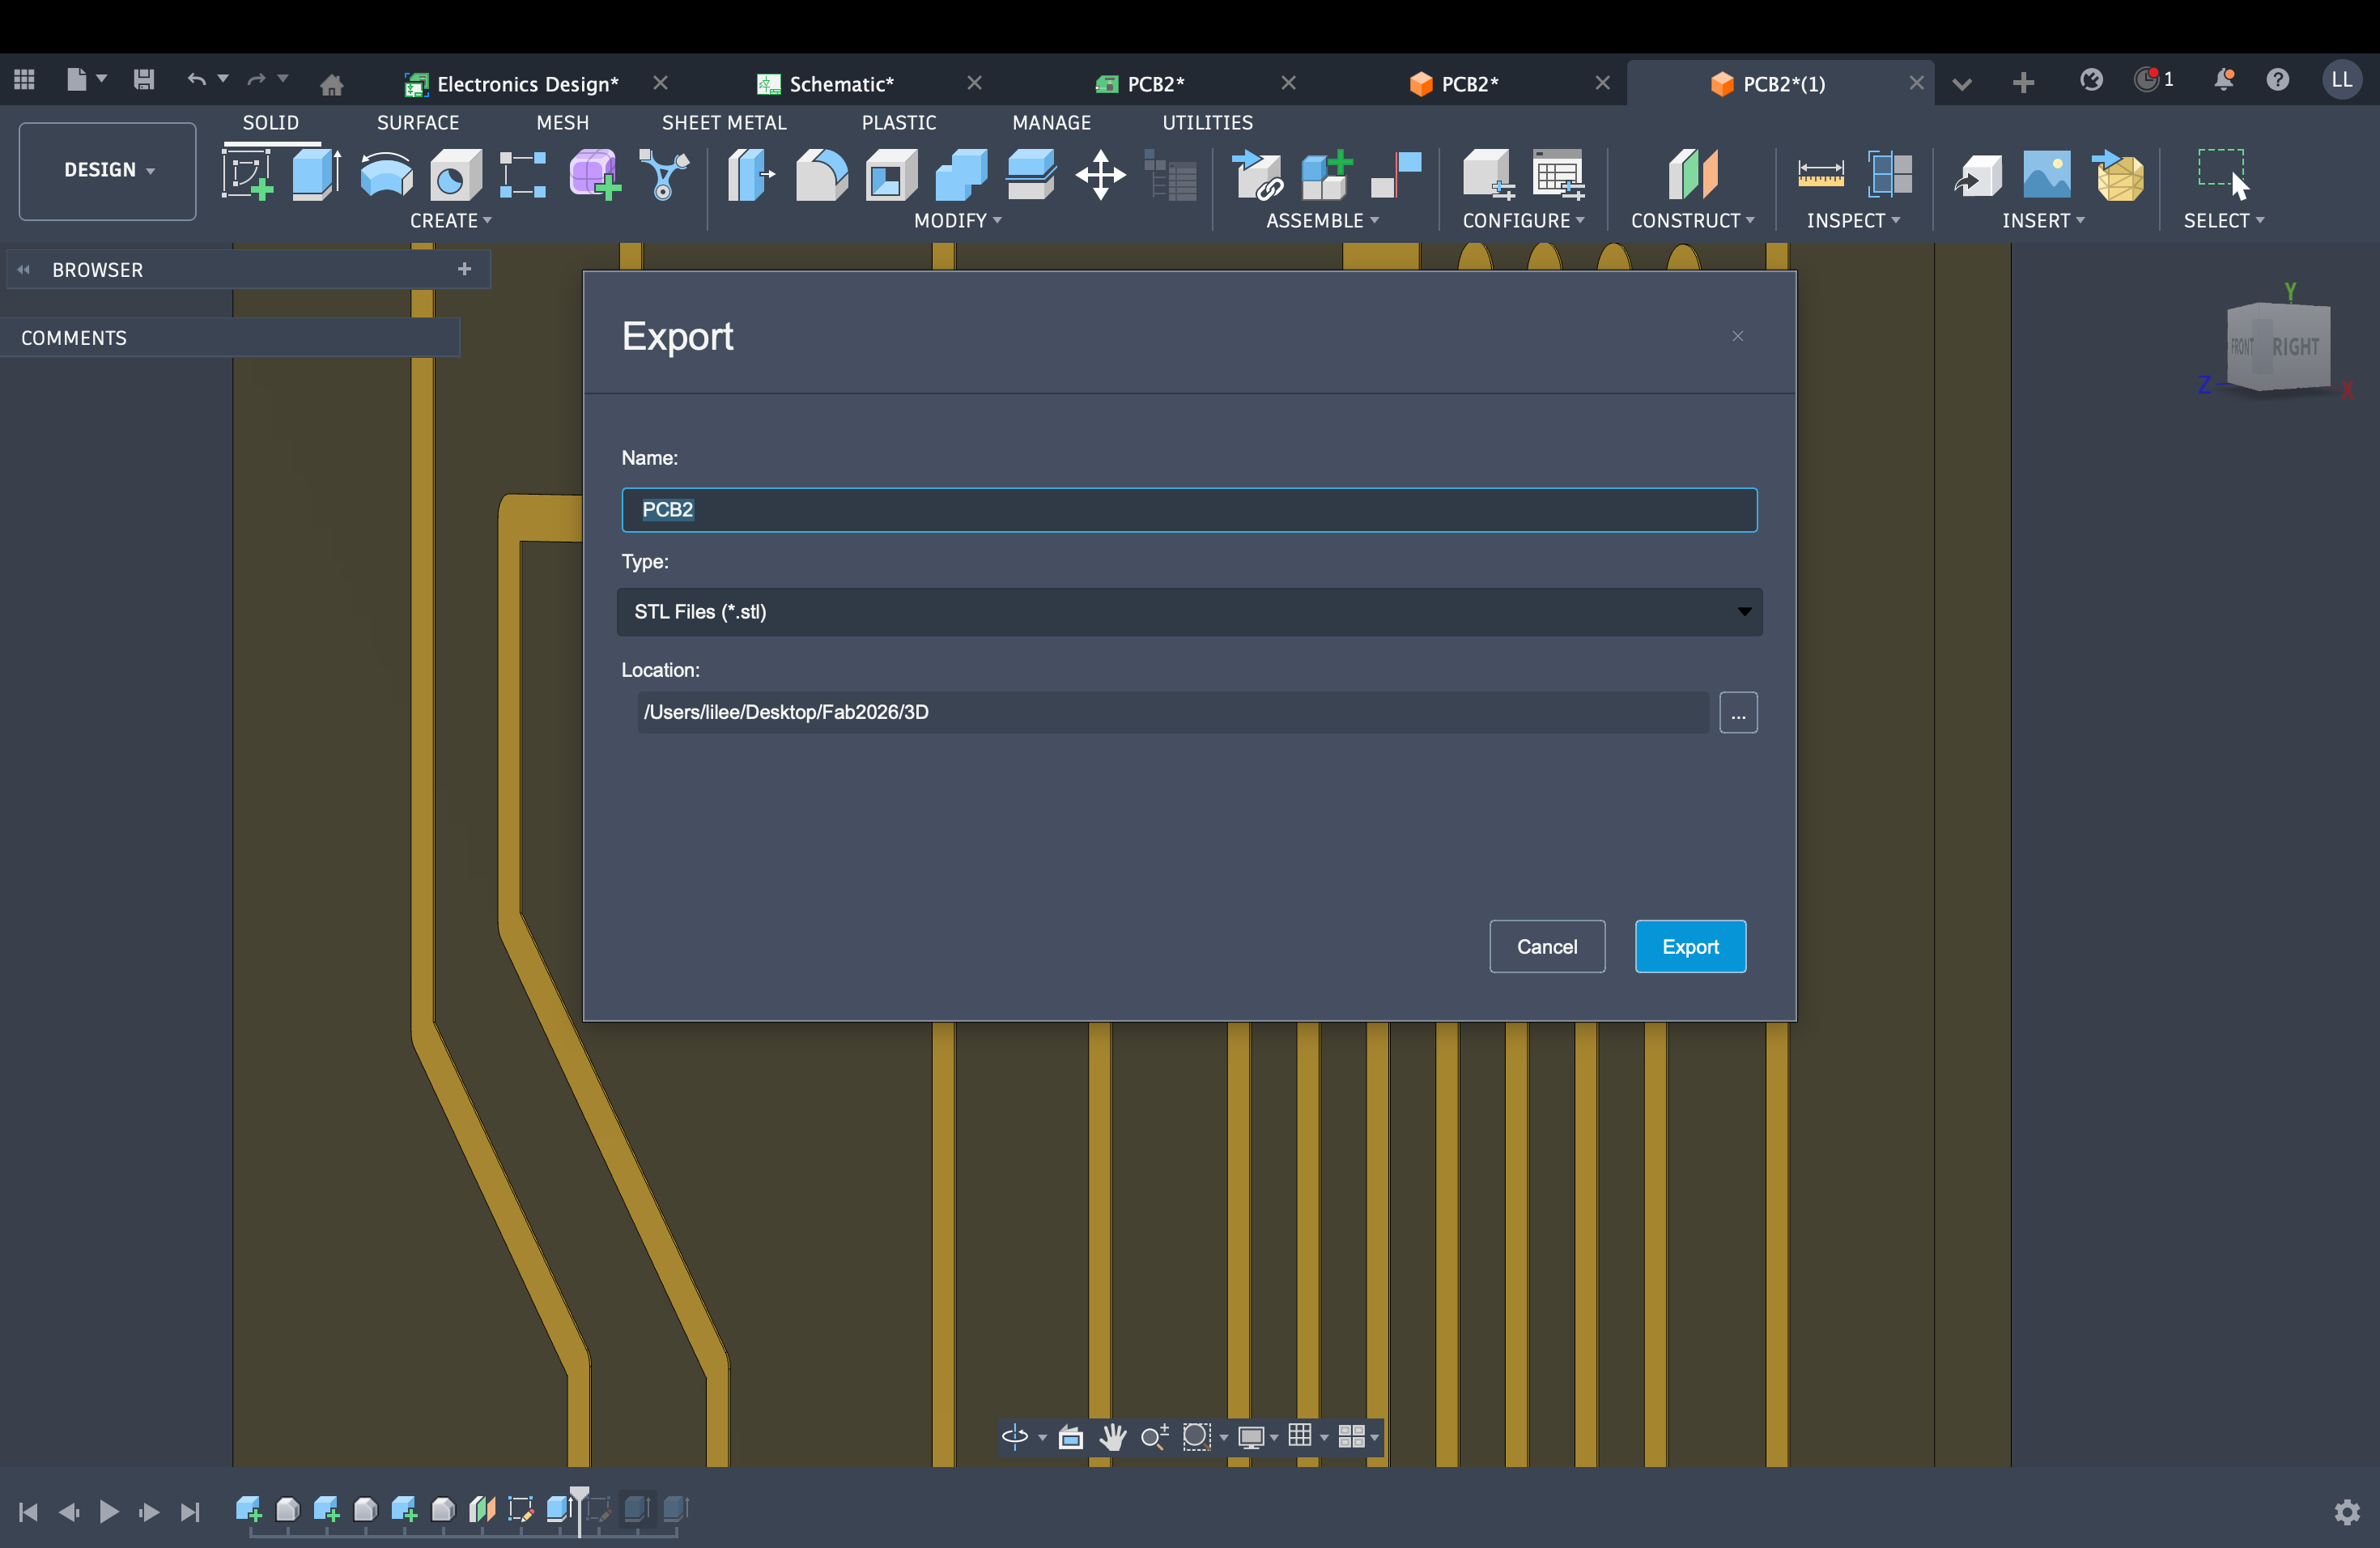Open the notifications bell
2380x1548 pixels.
2224,80
